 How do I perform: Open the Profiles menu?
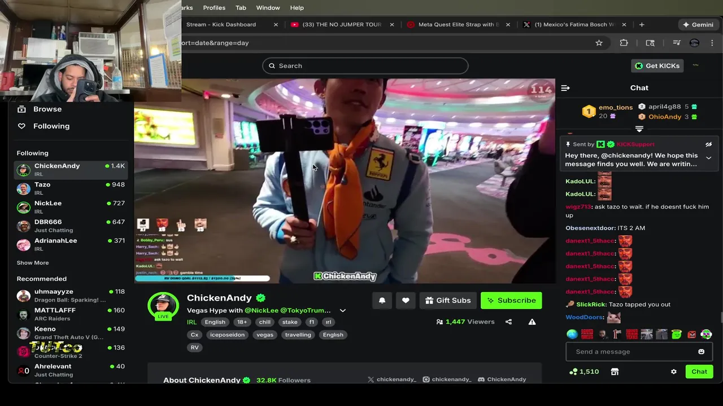coord(214,8)
